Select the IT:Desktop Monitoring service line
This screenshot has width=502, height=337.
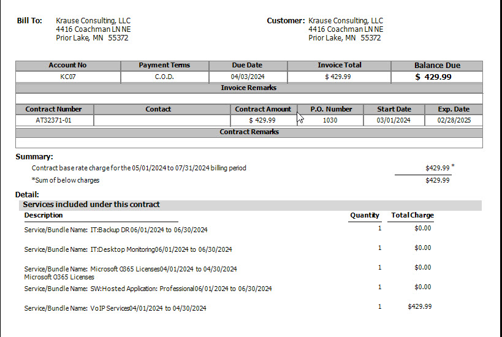[128, 250]
